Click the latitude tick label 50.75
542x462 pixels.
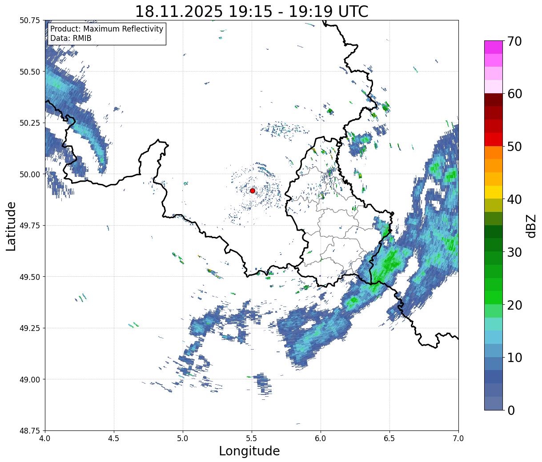tap(30, 20)
